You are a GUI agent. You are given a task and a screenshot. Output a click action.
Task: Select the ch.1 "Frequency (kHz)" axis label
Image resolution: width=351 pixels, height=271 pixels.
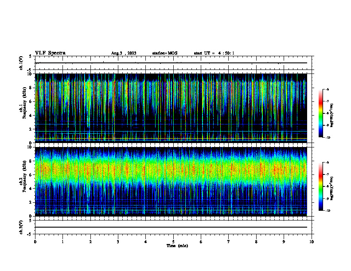tap(24, 102)
